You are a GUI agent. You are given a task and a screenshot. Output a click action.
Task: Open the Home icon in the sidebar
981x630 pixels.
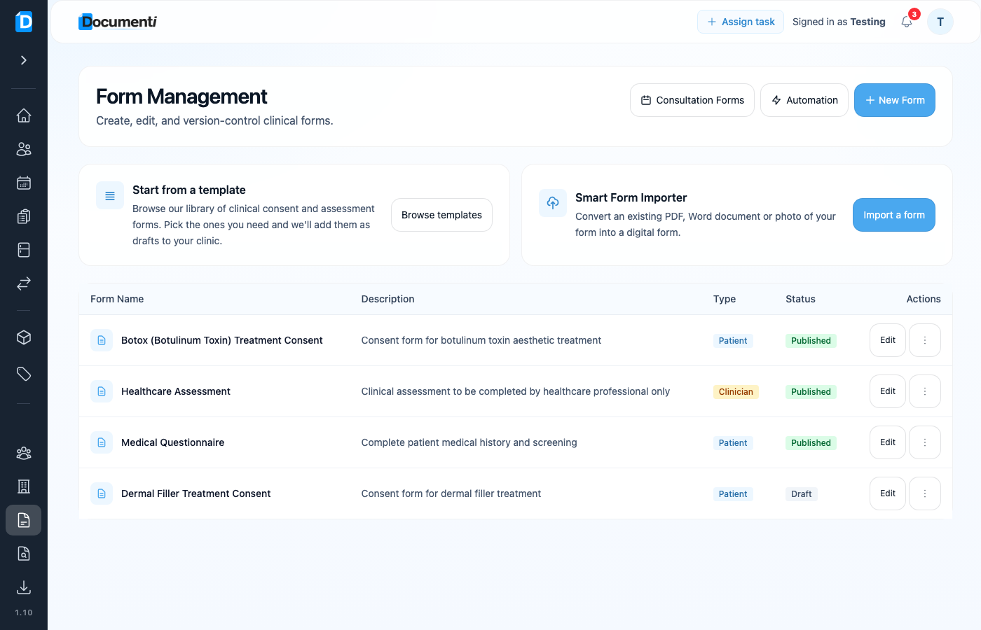tap(24, 115)
